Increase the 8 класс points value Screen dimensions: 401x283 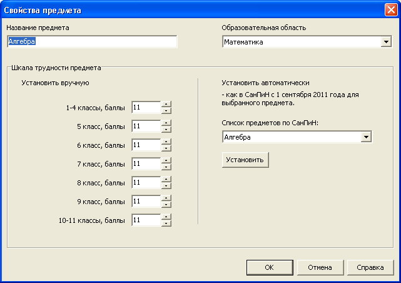(x=166, y=179)
